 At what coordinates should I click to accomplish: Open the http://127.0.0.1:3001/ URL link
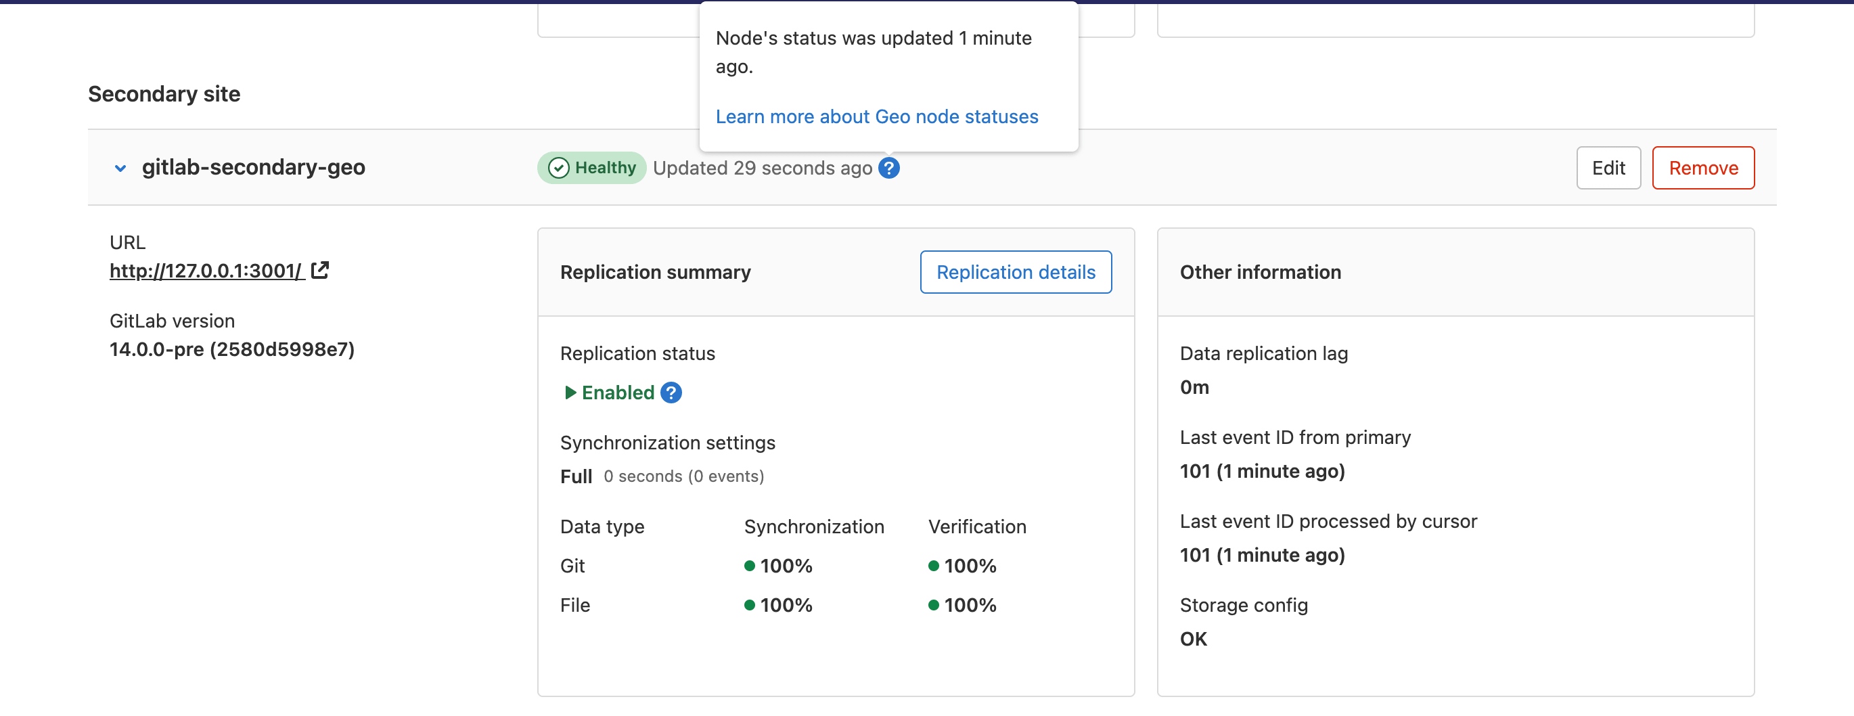pyautogui.click(x=206, y=271)
